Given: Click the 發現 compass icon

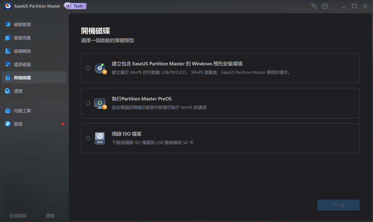Looking at the screenshot, I should (8, 124).
